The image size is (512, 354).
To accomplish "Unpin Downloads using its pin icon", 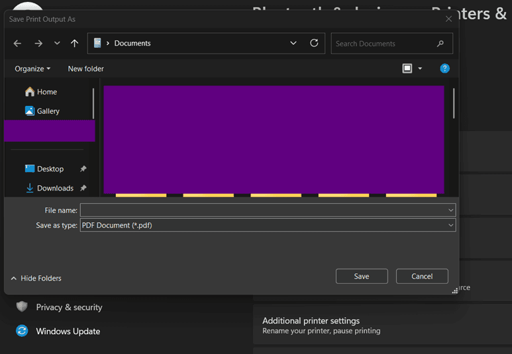I will tap(83, 188).
